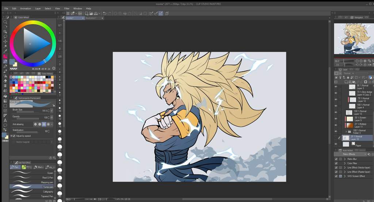Select the Gradient tool
The image size is (374, 202).
tap(5, 101)
